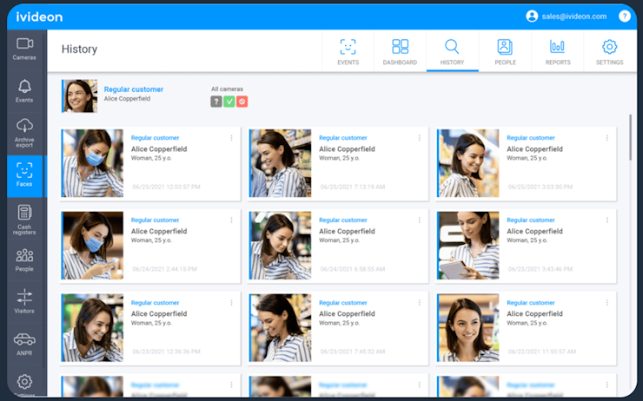Switch to the top PEOPLE tab
Image resolution: width=643 pixels, height=401 pixels.
[505, 51]
